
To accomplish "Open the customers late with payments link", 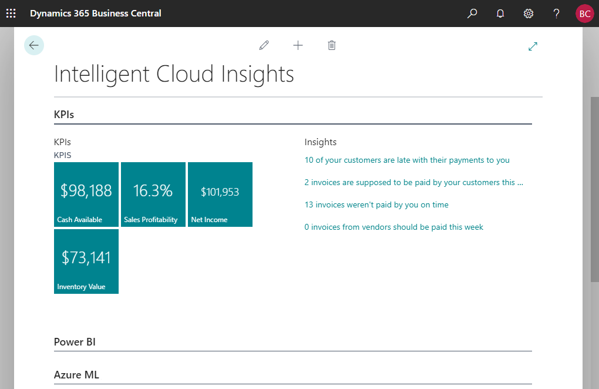I will point(407,160).
